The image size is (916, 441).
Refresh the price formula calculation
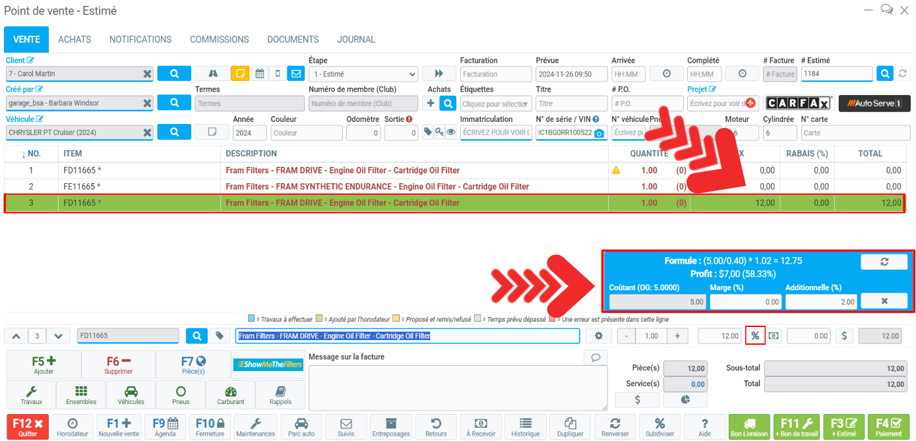[884, 262]
